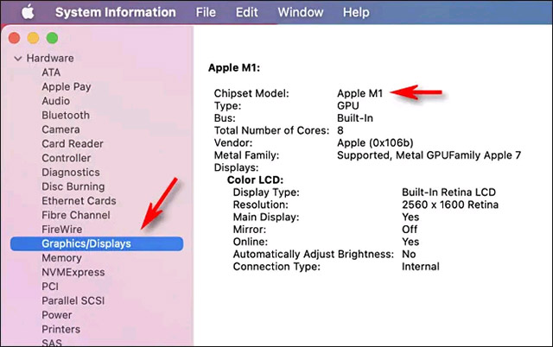Click the 'Chipset Model:' label
The image size is (553, 347).
coord(251,93)
